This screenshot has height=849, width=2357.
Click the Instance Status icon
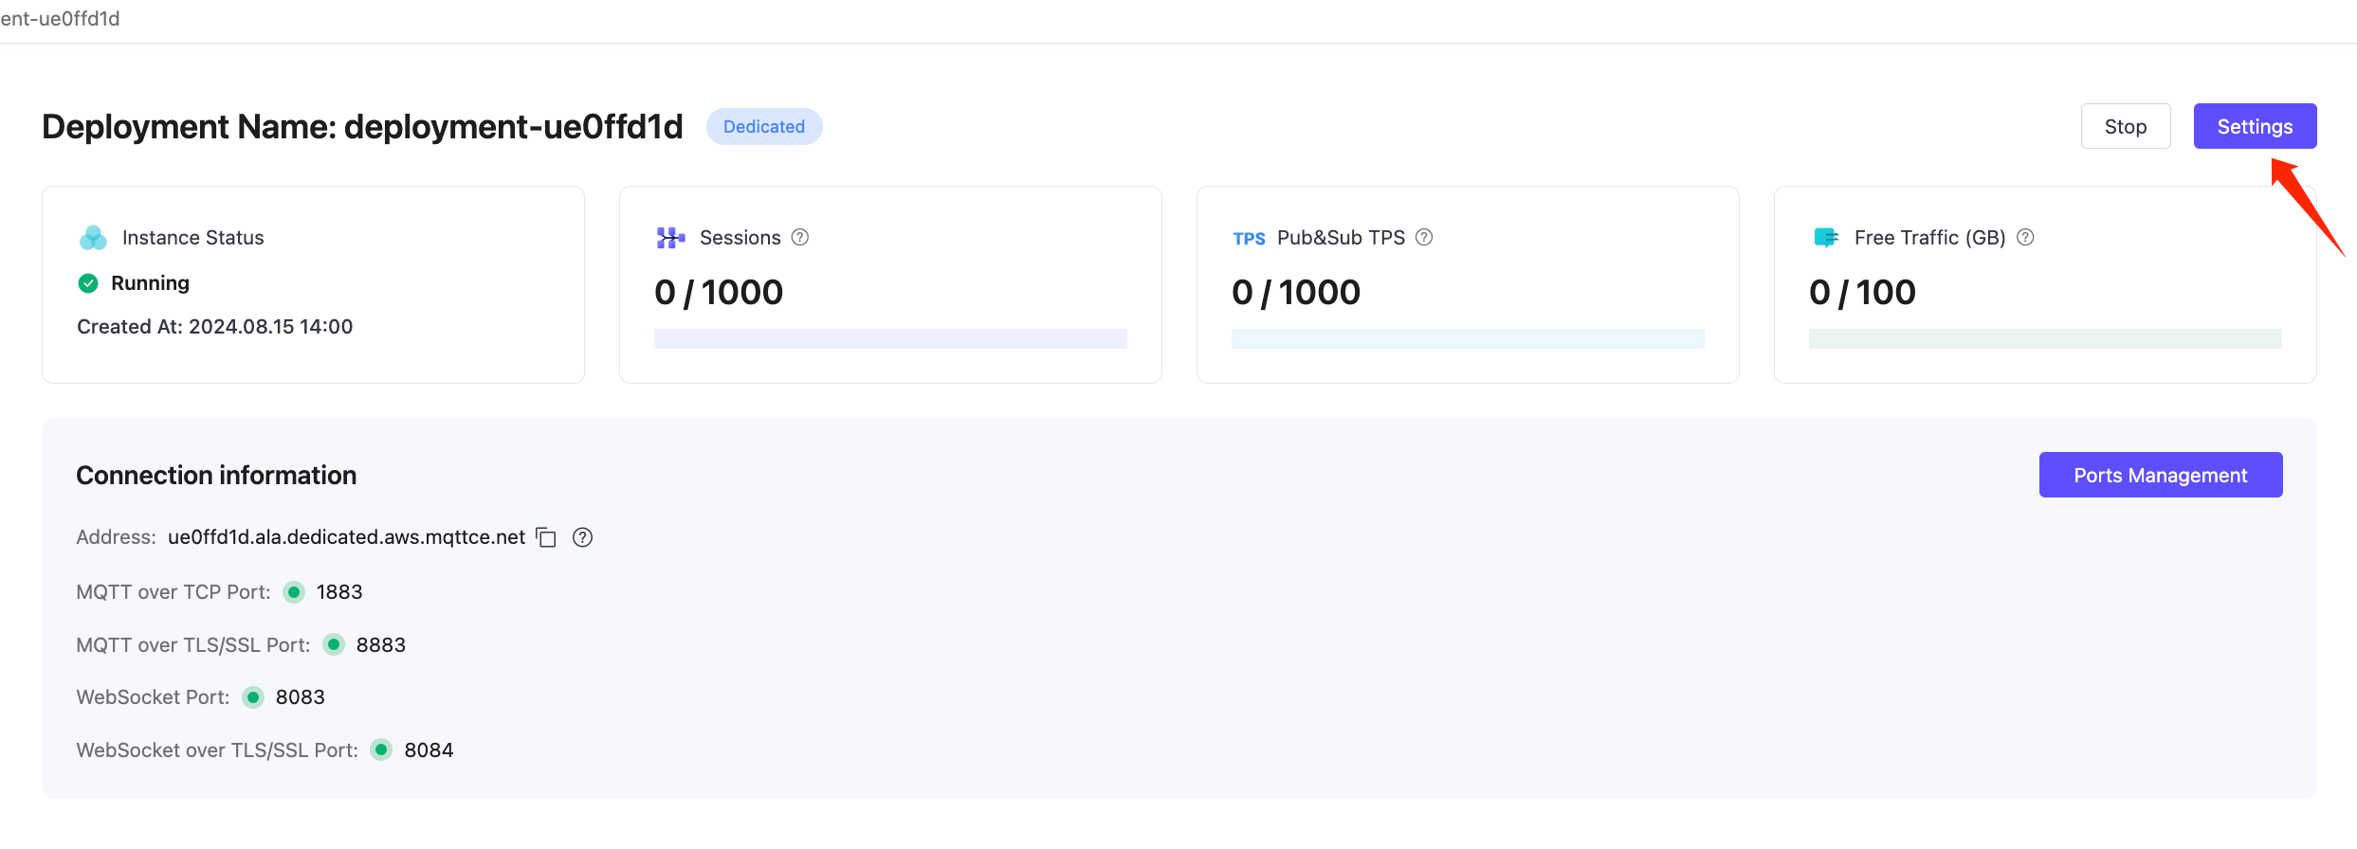[x=93, y=238]
